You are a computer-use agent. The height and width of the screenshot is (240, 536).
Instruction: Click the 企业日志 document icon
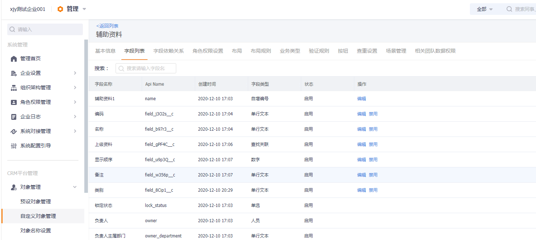14,117
